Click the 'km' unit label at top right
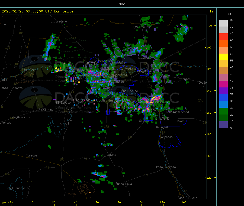 point(212,11)
